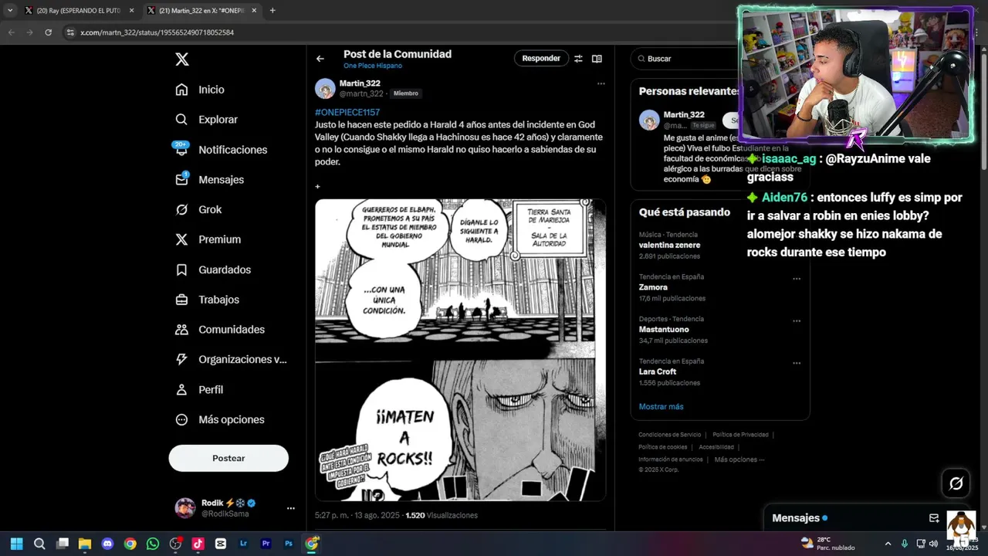The image size is (988, 556).
Task: Open Política de Privacidad footer link
Action: click(x=740, y=435)
